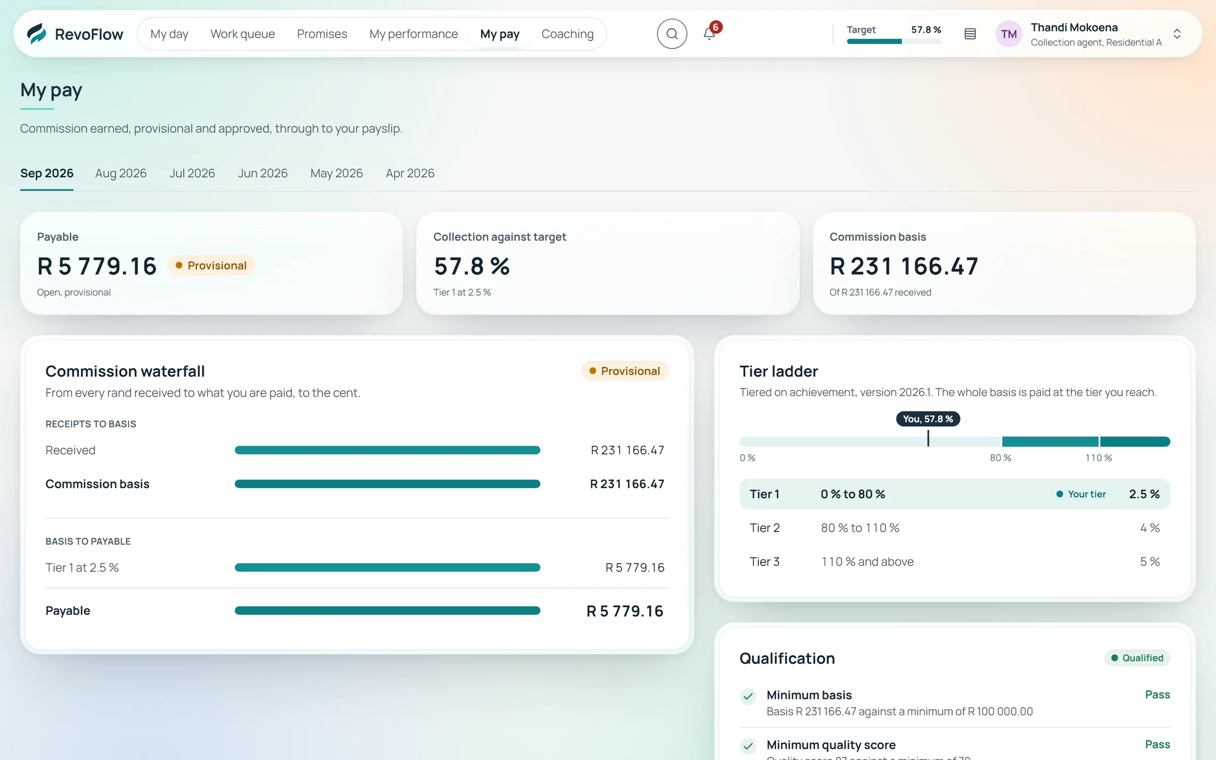This screenshot has height=760, width=1216.
Task: Click the R 231 166.47 Commission basis card amount
Action: pos(904,267)
